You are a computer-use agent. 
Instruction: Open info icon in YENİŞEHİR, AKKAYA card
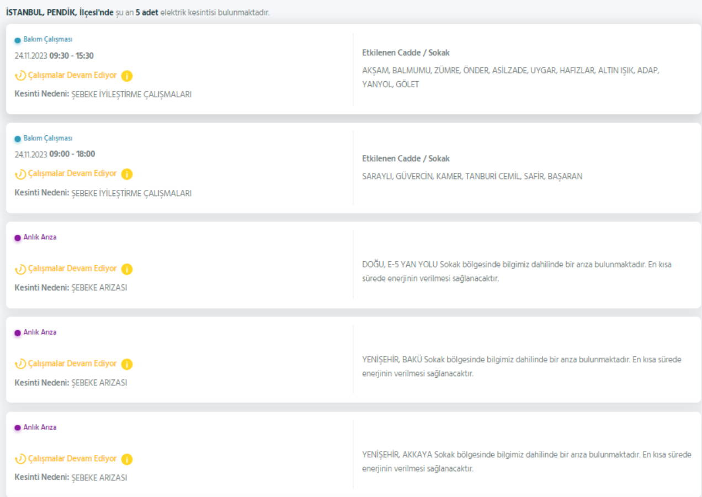coord(127,459)
